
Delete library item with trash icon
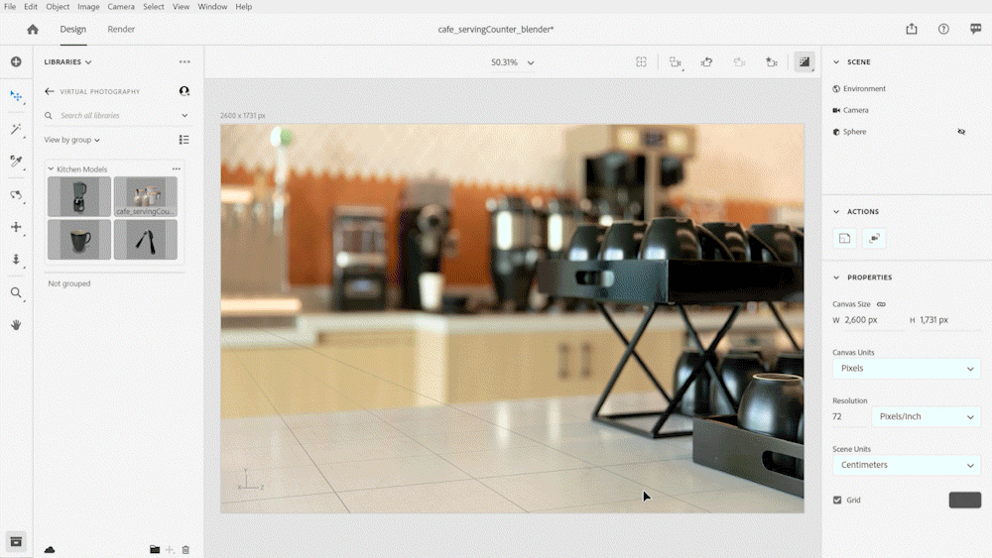(186, 549)
